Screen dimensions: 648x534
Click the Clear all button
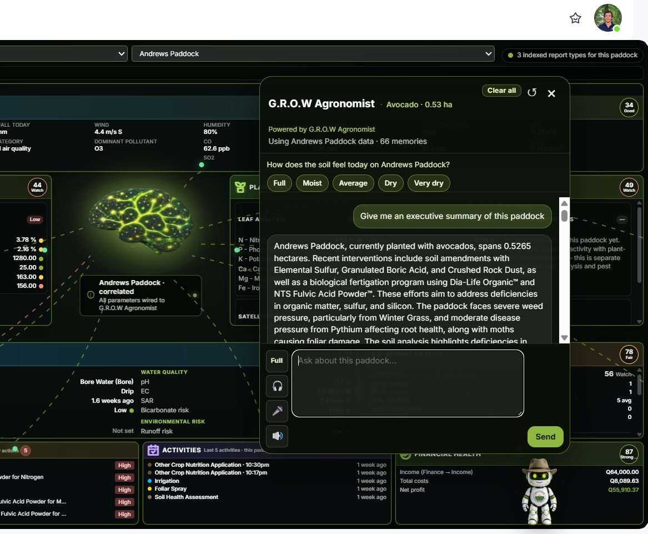point(501,91)
